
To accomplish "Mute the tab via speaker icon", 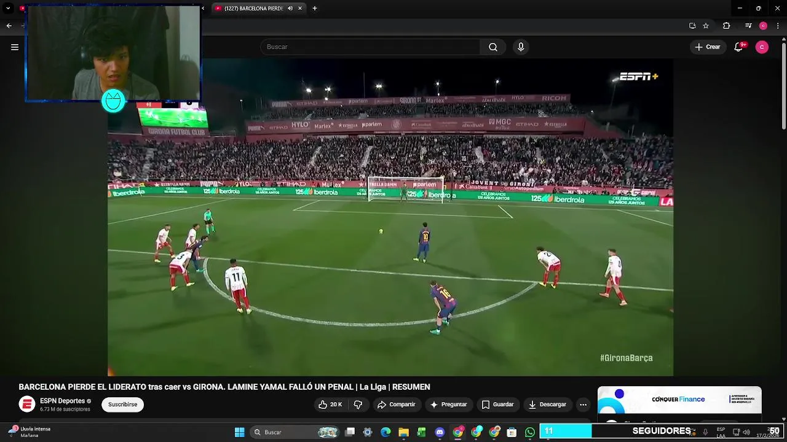I will (290, 9).
